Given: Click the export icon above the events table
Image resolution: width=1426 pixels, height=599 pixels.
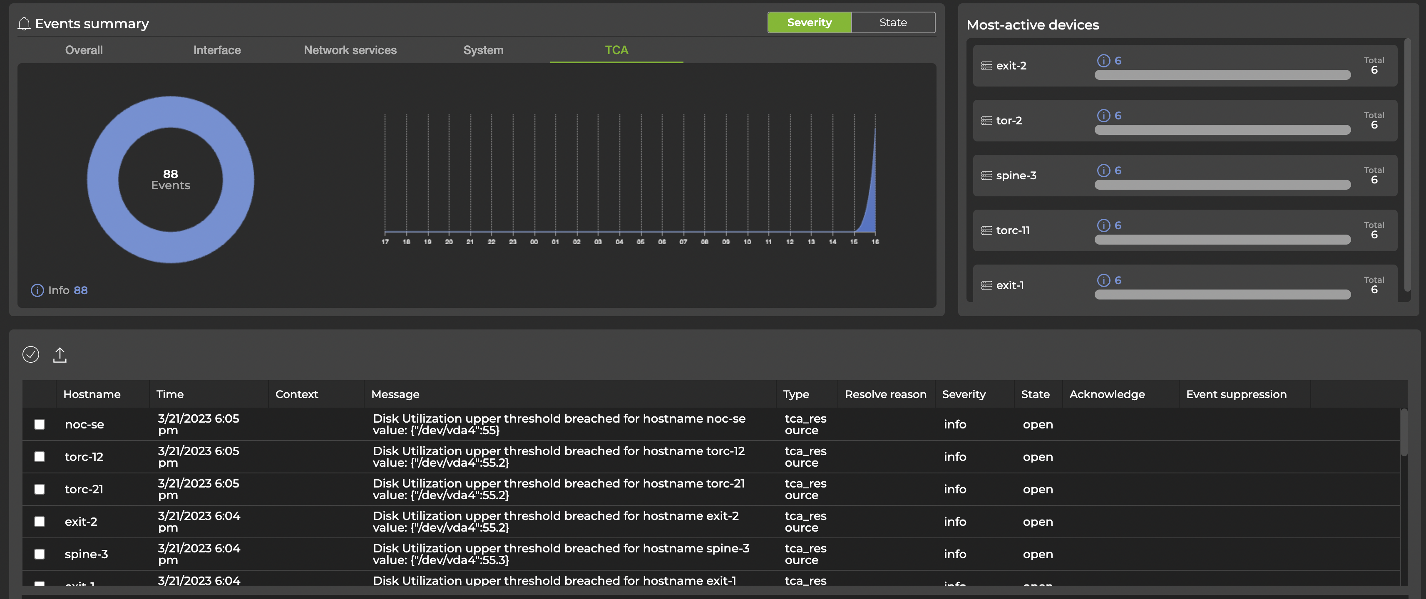Looking at the screenshot, I should click(x=60, y=354).
